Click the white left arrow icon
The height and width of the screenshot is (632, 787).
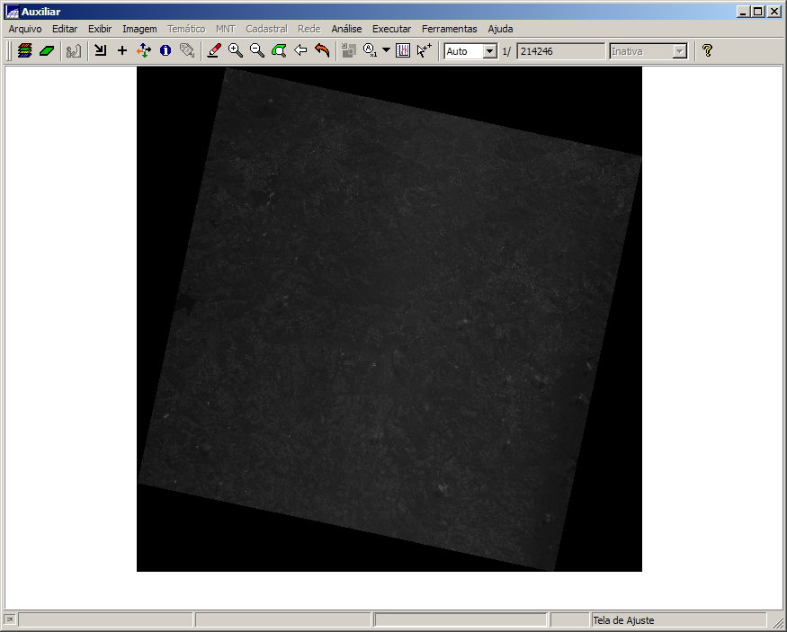pos(300,51)
